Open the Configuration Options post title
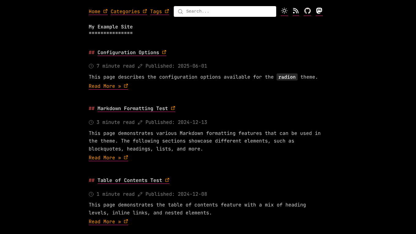The height and width of the screenshot is (234, 416). pos(128,52)
